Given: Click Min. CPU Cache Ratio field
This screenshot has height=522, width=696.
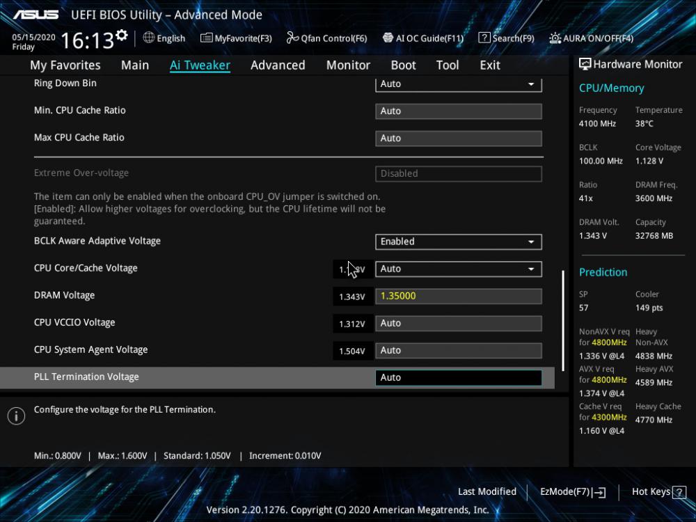Looking at the screenshot, I should [459, 111].
